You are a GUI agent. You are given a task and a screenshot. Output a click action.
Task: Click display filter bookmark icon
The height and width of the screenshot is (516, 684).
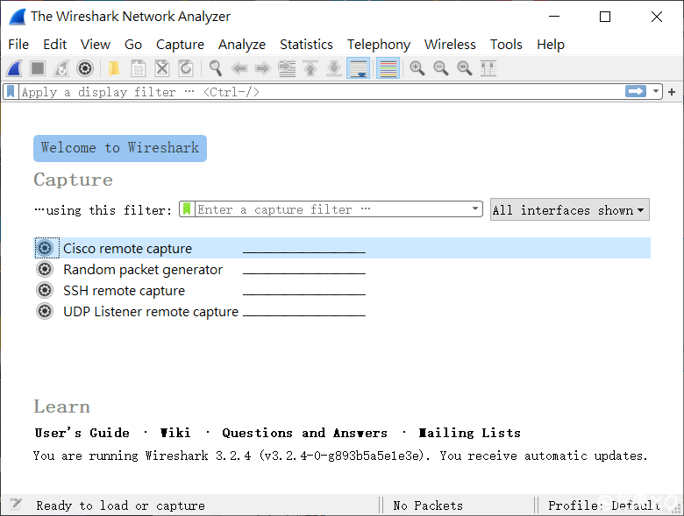coord(11,92)
